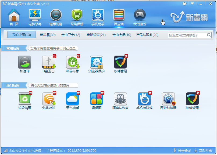
Task: Launch 软件管理 in 常用应用 section
Action: click(x=120, y=64)
